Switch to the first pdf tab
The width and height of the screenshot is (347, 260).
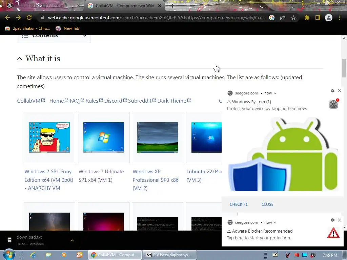42,6
